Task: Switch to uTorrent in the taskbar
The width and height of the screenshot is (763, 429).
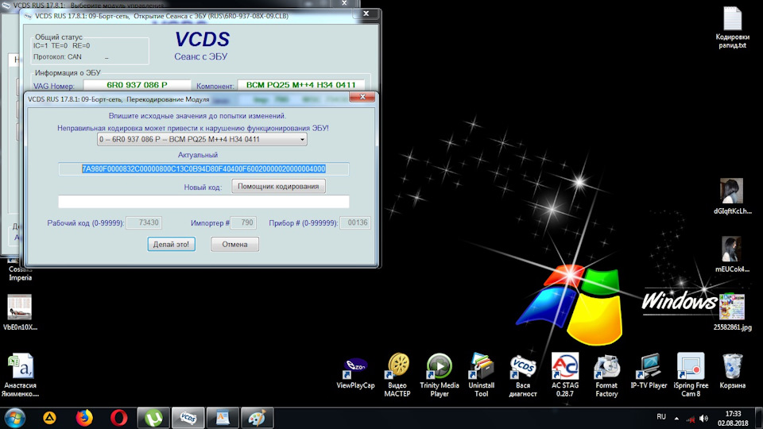Action: coord(153,418)
